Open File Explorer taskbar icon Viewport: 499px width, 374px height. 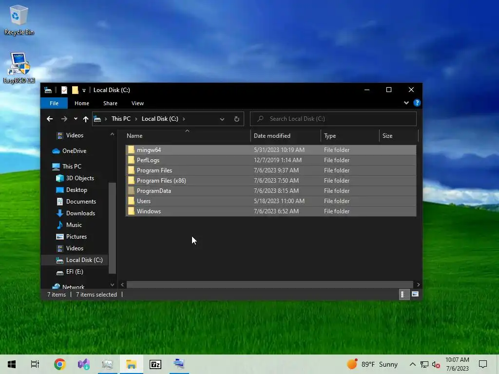coord(131,364)
